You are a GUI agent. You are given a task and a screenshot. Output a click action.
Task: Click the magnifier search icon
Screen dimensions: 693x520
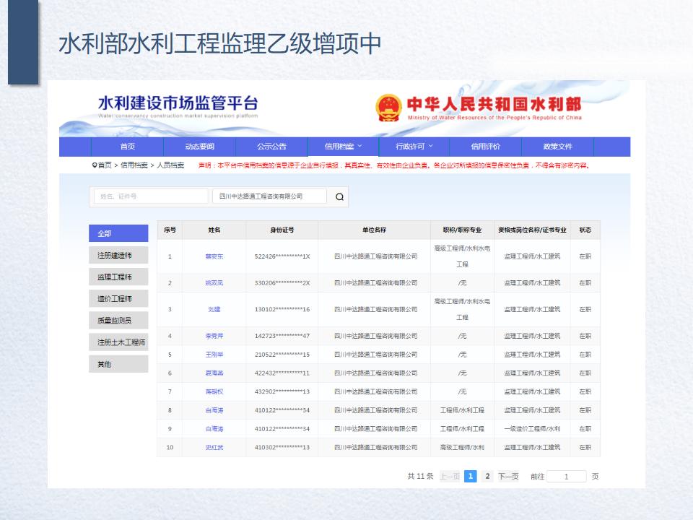tap(339, 196)
